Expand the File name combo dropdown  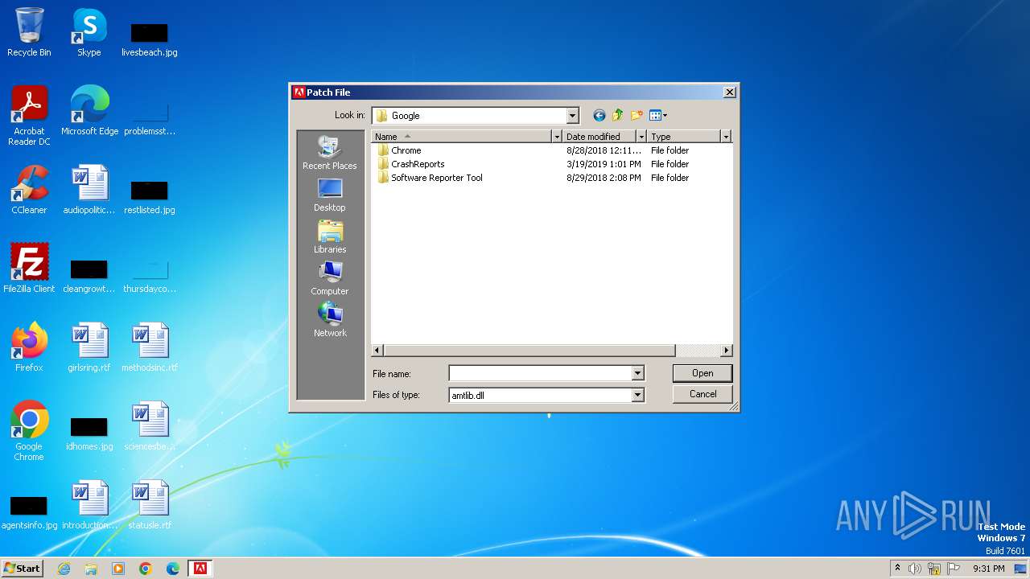click(x=637, y=373)
